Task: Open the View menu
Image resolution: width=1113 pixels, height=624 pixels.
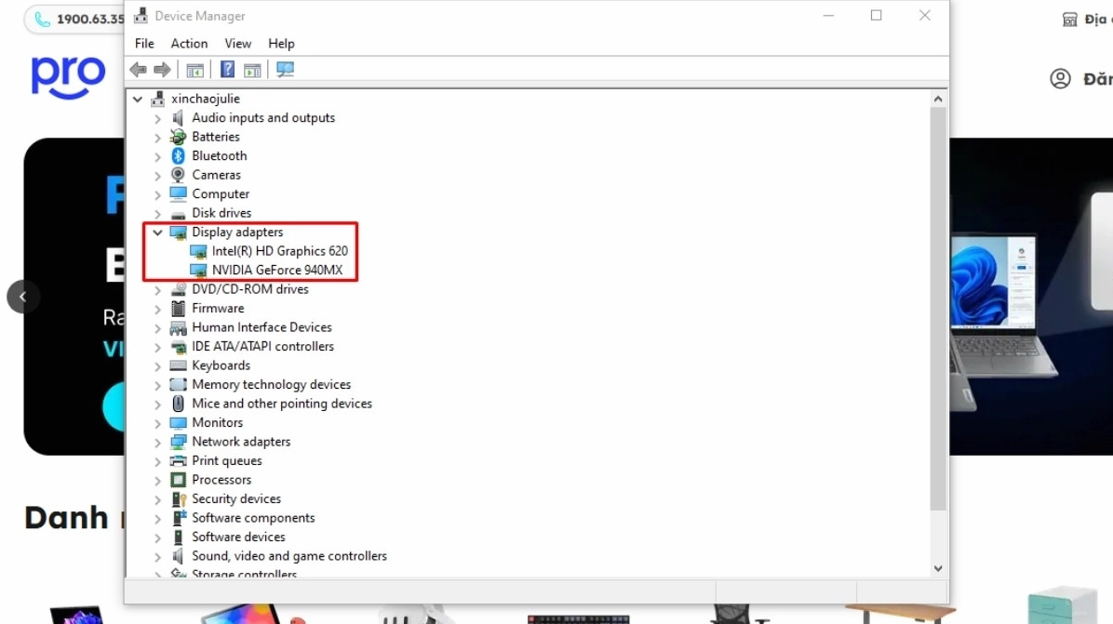Action: point(238,44)
